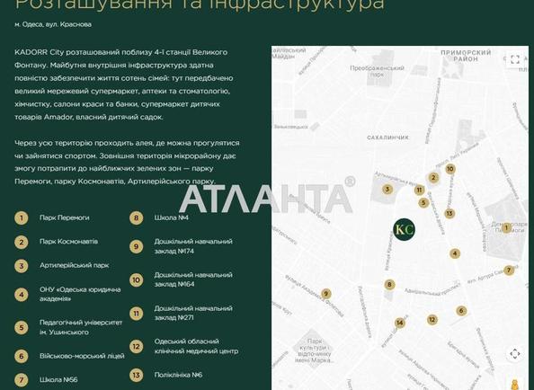Select map marker 12 on the map

[x=432, y=320]
